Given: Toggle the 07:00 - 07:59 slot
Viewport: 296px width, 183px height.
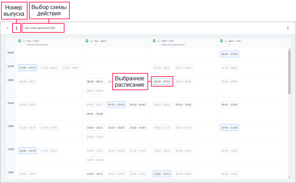Looking at the screenshot, I should tap(28, 68).
